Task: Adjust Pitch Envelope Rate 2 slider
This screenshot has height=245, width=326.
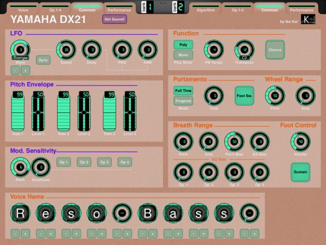Action: click(x=64, y=113)
